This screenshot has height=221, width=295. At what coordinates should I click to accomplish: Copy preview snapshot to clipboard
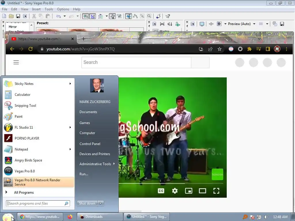[x=275, y=24]
